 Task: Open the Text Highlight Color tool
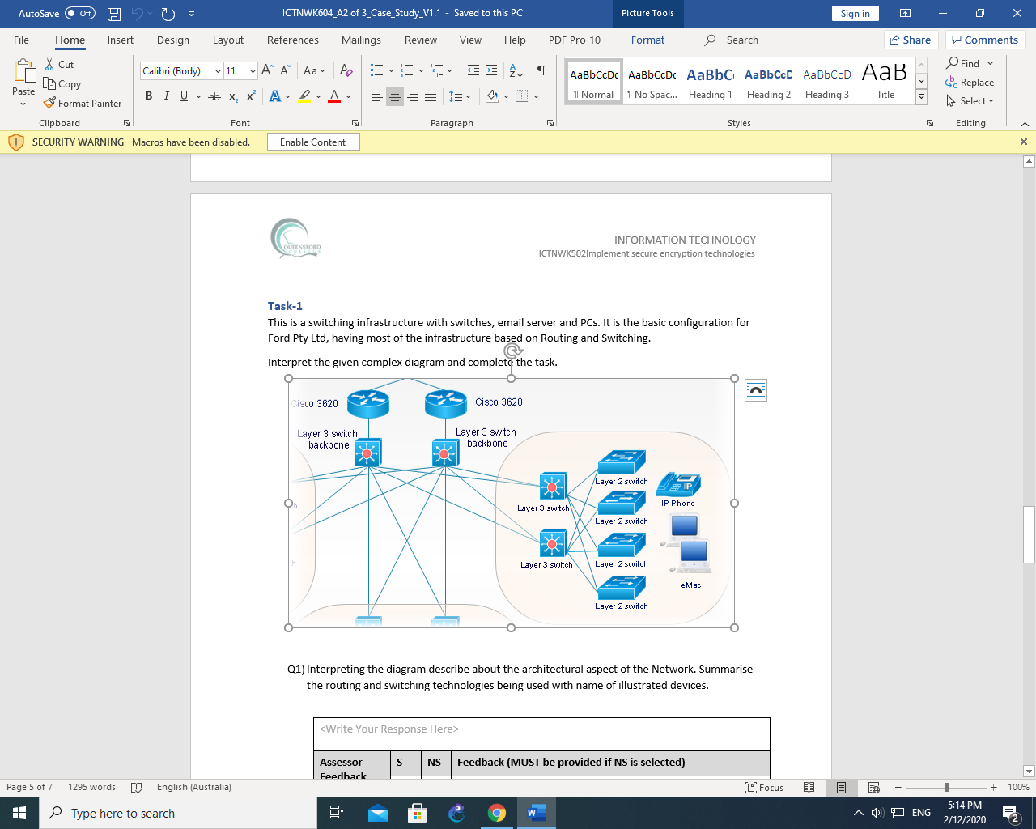coord(303,96)
